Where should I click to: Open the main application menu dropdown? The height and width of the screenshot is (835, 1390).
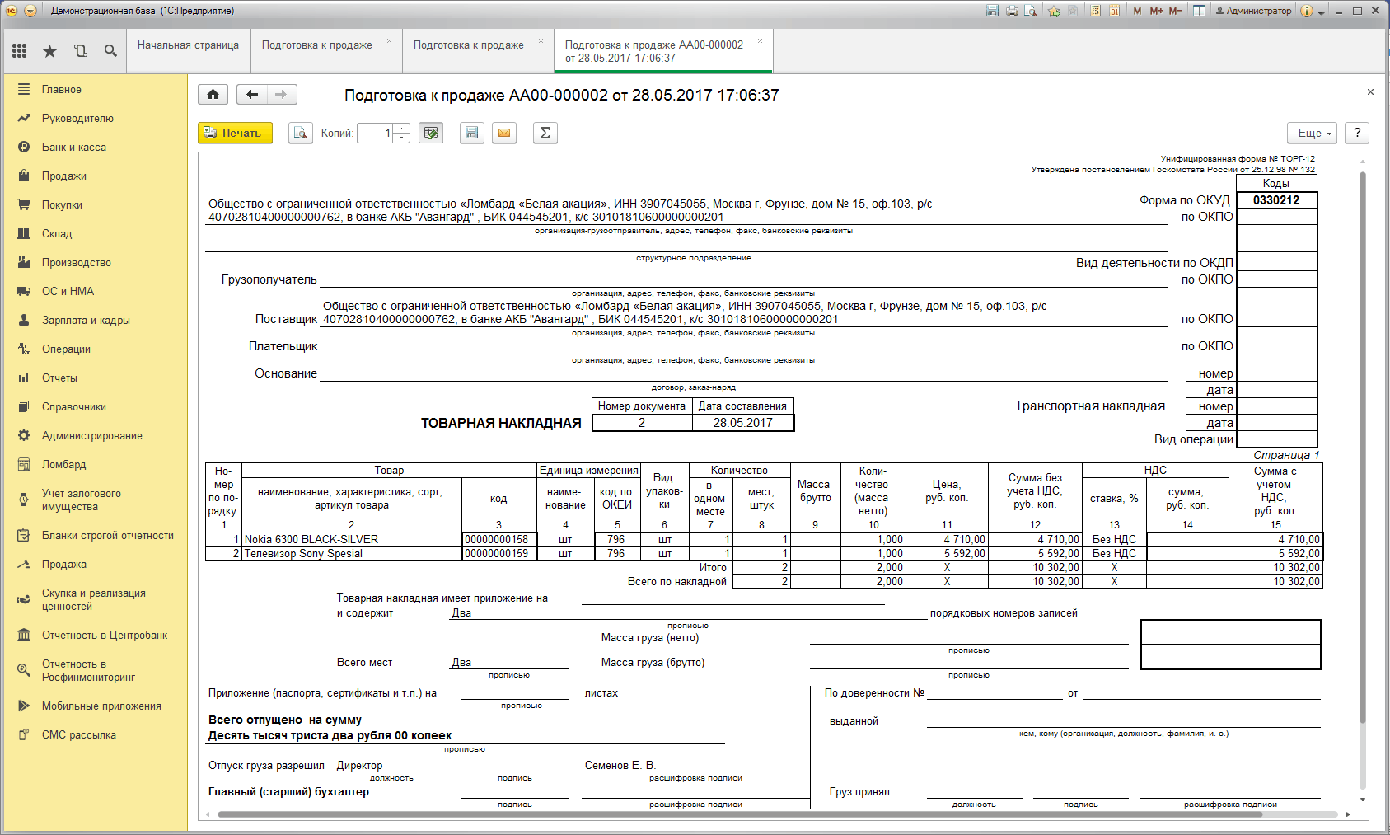coord(30,11)
